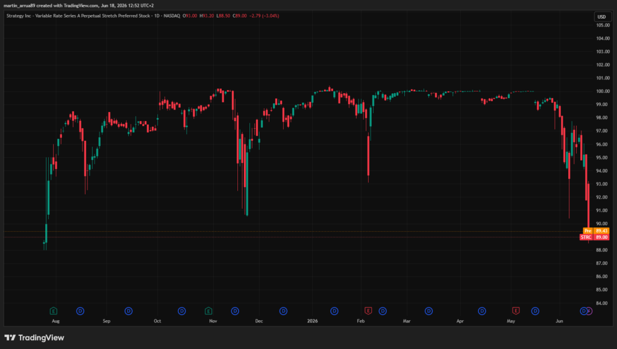
Task: Click the 95.00 price axis label
Action: [603, 158]
